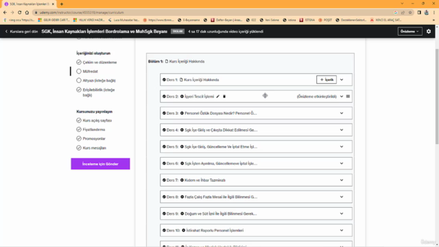
Task: Open Erişilebilirlik sidebar item
Action: 99,93
